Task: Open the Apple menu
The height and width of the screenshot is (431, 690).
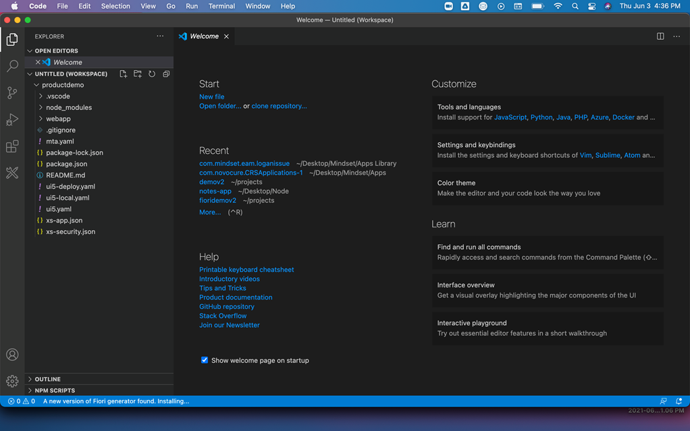Action: [x=15, y=6]
